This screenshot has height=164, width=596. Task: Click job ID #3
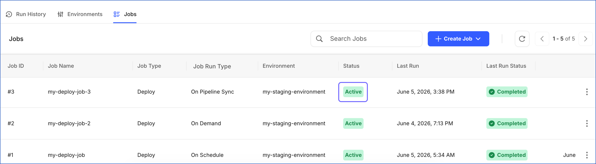(11, 92)
